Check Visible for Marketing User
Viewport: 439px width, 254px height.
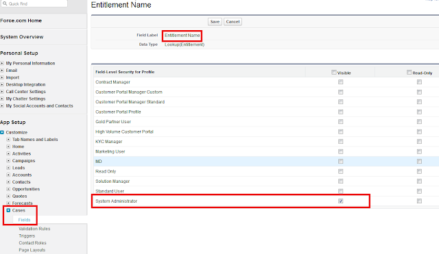(340, 151)
